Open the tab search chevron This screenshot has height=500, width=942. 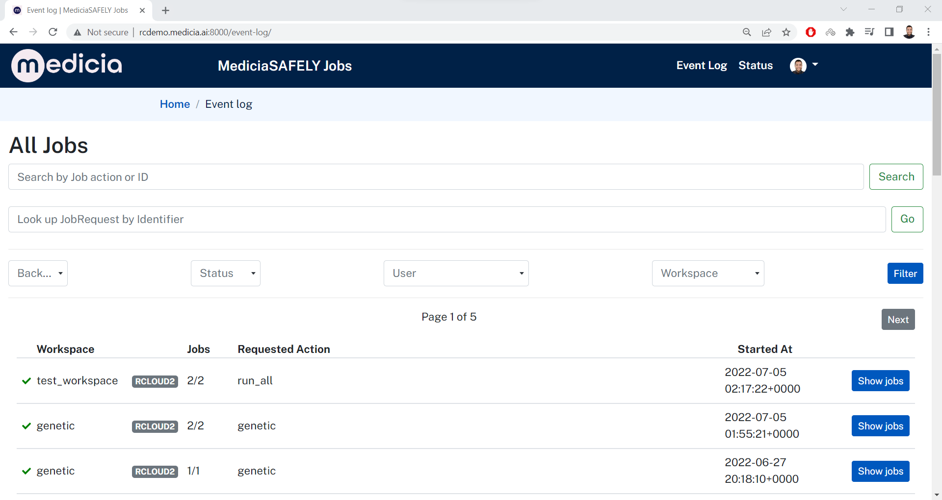point(843,9)
